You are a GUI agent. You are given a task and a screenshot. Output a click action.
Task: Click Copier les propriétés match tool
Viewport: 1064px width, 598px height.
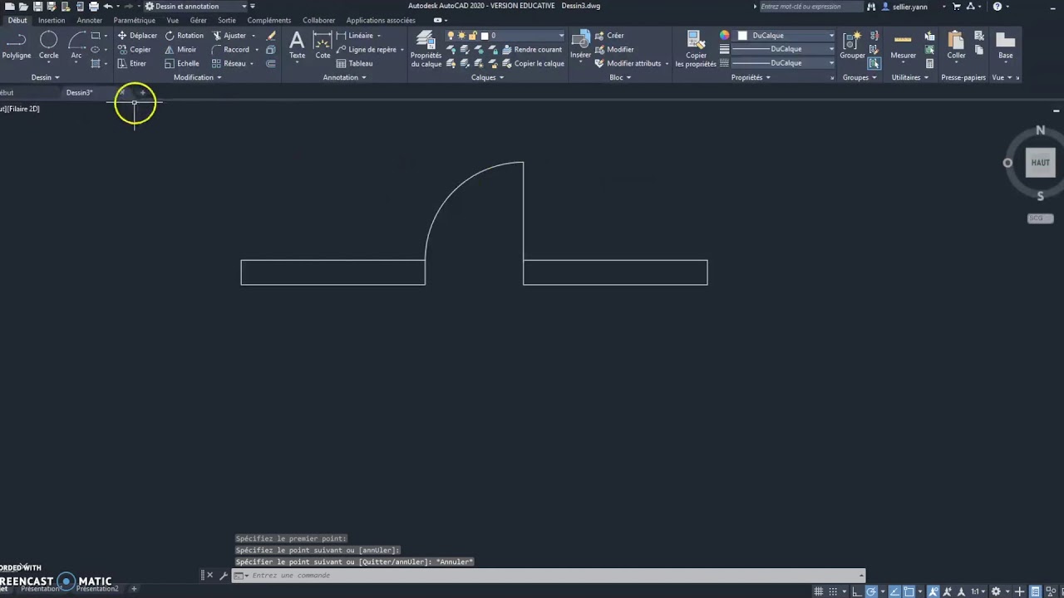(x=696, y=49)
